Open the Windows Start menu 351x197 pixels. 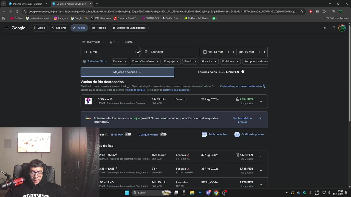(x=127, y=193)
